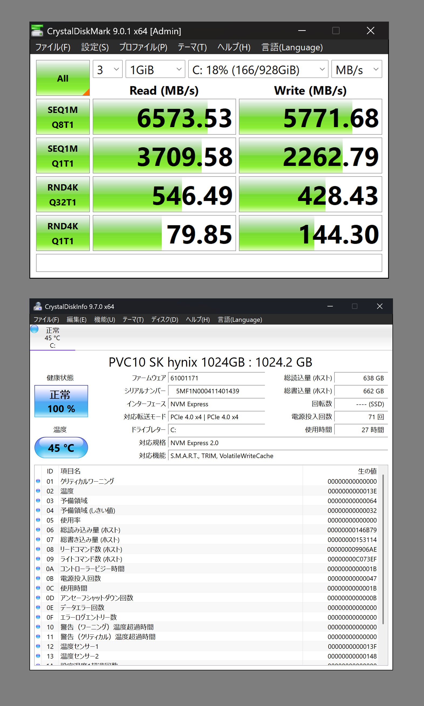Click the SEQ1M Q8T1 write result 5771.68

tap(310, 117)
